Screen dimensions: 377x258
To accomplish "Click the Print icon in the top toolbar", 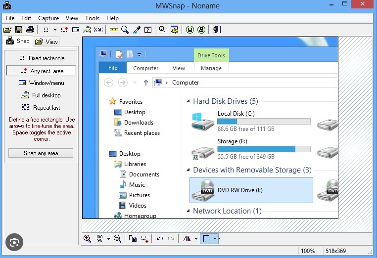I will [30, 30].
